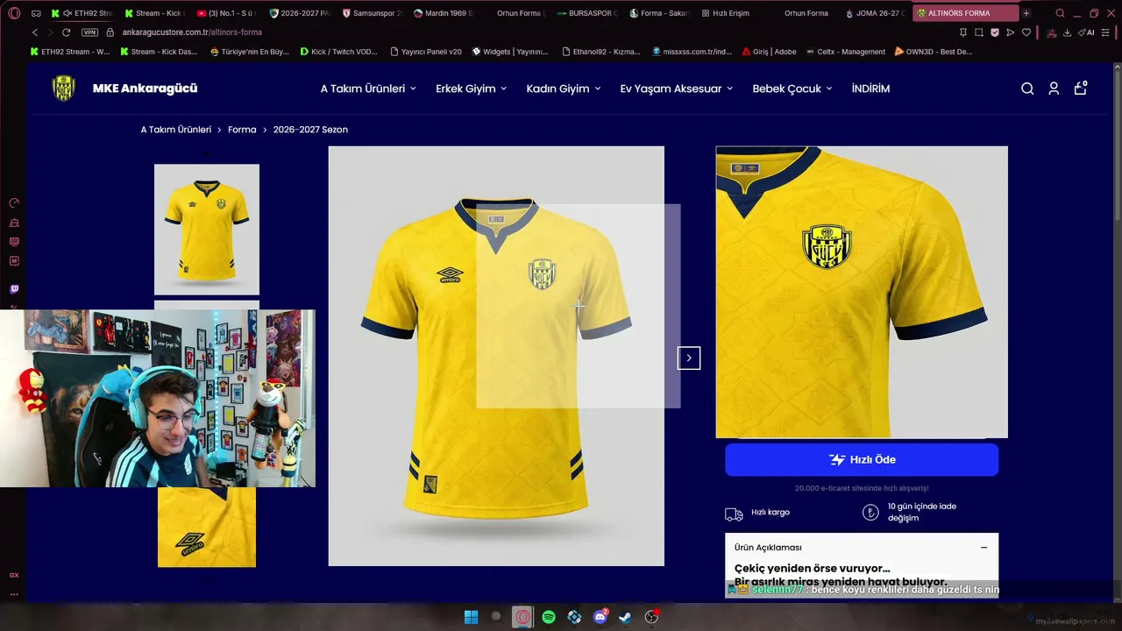Open the Kick / Twitch VOD bookmark
Viewport: 1122px width, 631px height.
point(338,52)
